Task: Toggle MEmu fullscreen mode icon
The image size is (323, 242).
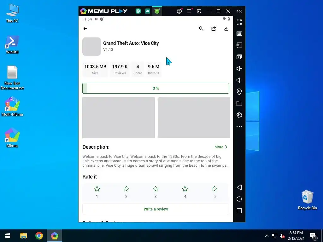Action: pyautogui.click(x=239, y=22)
